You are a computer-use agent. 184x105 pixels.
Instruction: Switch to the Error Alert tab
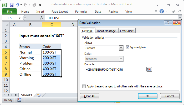click(x=127, y=31)
